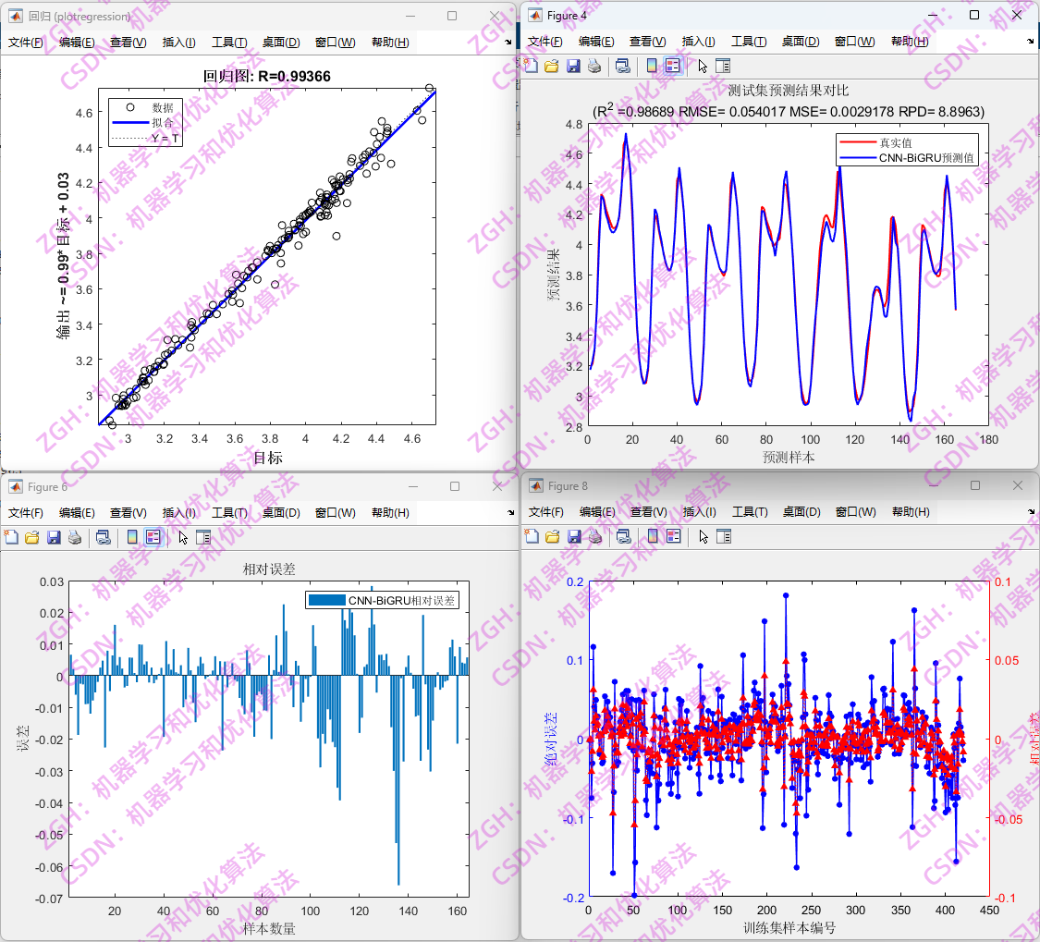Open 查看(V) menu in Figure 4
Image resolution: width=1040 pixels, height=942 pixels.
click(647, 42)
